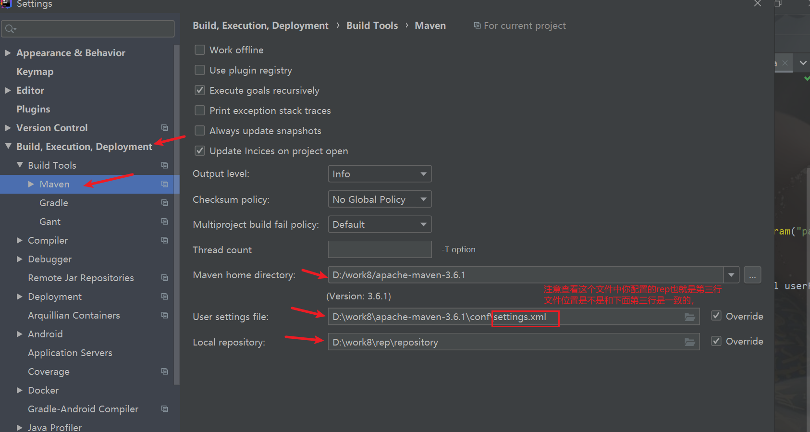Enable the Work offline checkbox

[200, 50]
